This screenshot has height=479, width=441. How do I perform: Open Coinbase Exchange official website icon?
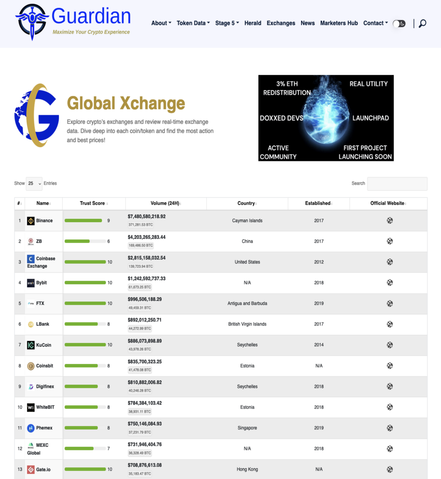point(390,262)
